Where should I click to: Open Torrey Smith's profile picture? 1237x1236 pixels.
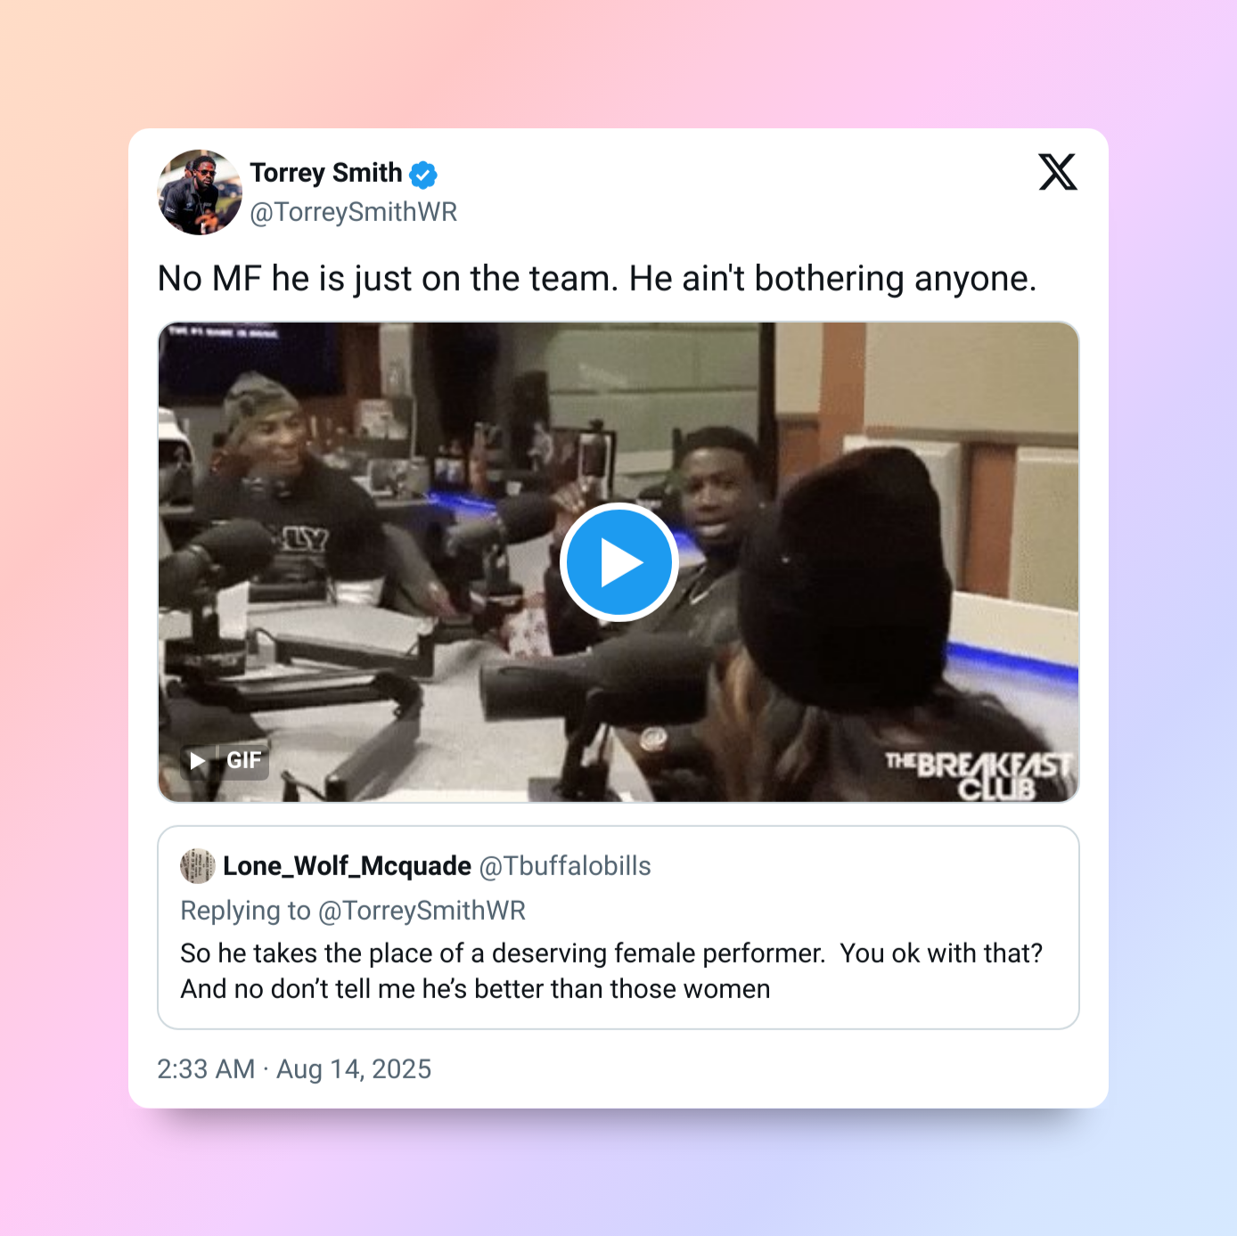pyautogui.click(x=200, y=192)
